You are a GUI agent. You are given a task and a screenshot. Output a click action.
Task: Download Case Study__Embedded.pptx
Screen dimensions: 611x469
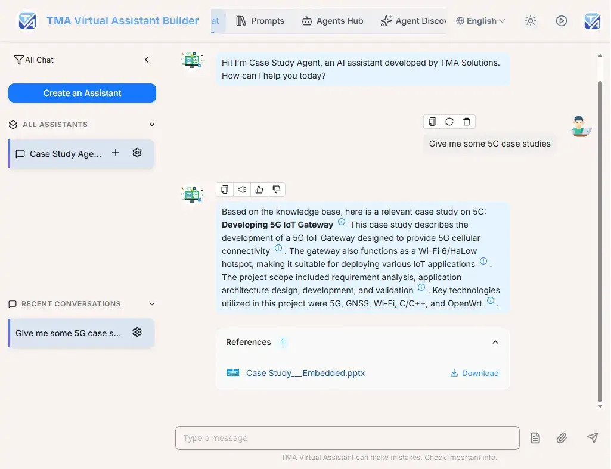click(x=474, y=373)
